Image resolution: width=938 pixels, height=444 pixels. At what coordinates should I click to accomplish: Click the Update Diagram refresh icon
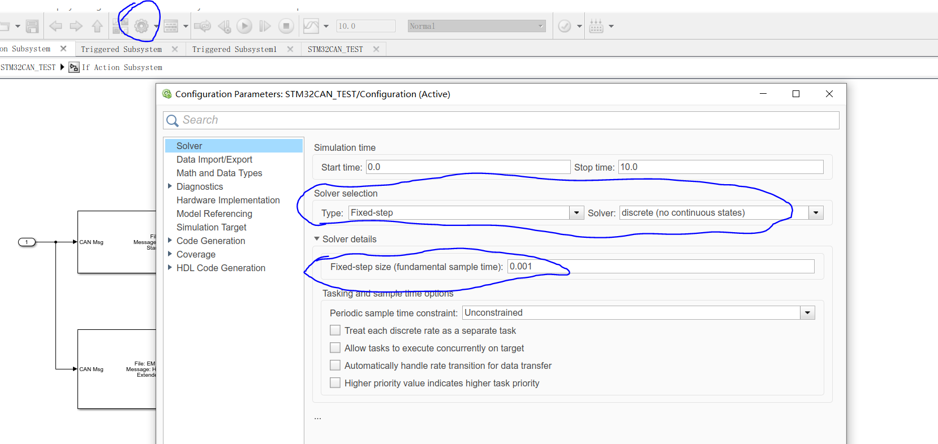coord(203,26)
